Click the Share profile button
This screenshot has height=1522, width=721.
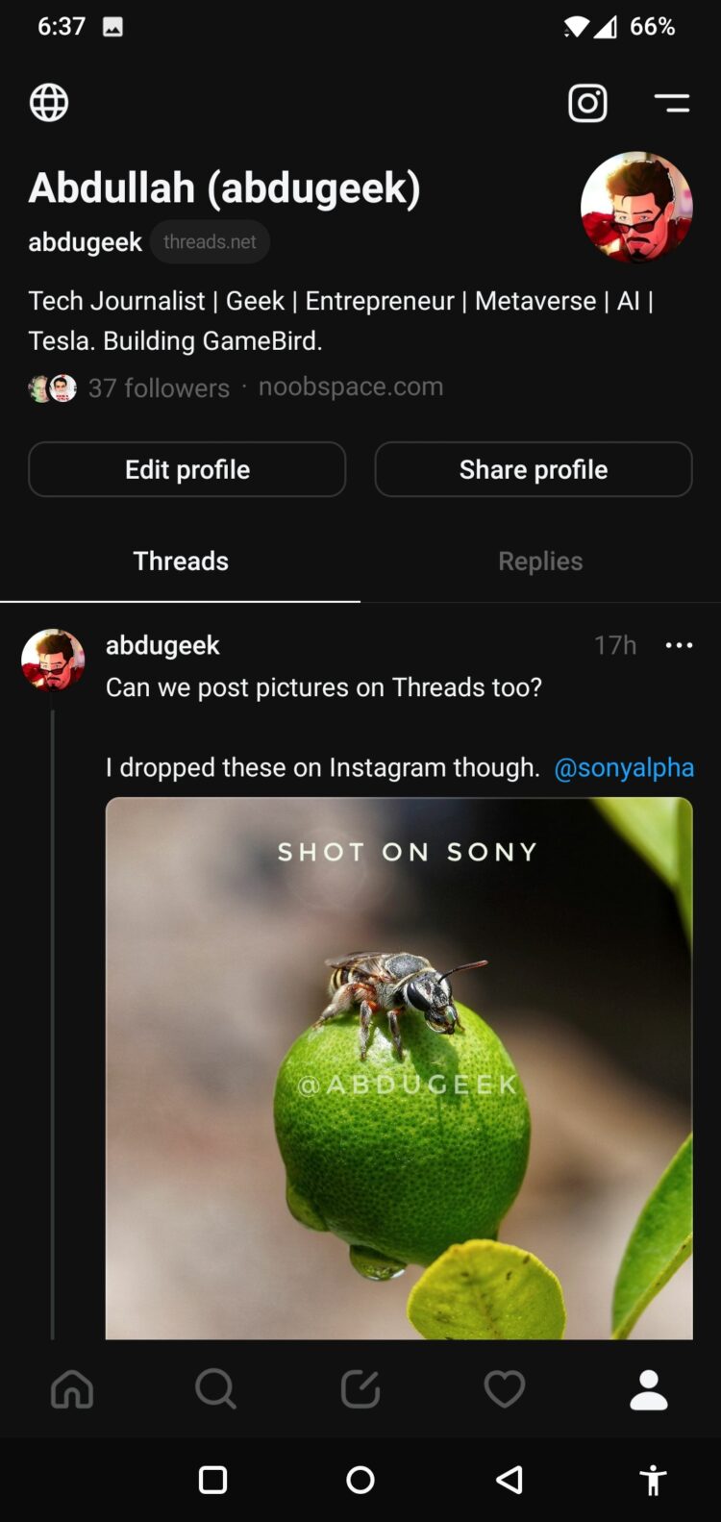tap(534, 469)
